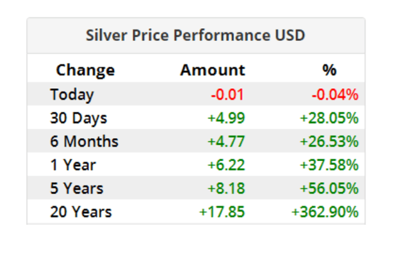Image resolution: width=410 pixels, height=253 pixels.
Task: Click the +37.58% percentage value
Action: tap(329, 165)
